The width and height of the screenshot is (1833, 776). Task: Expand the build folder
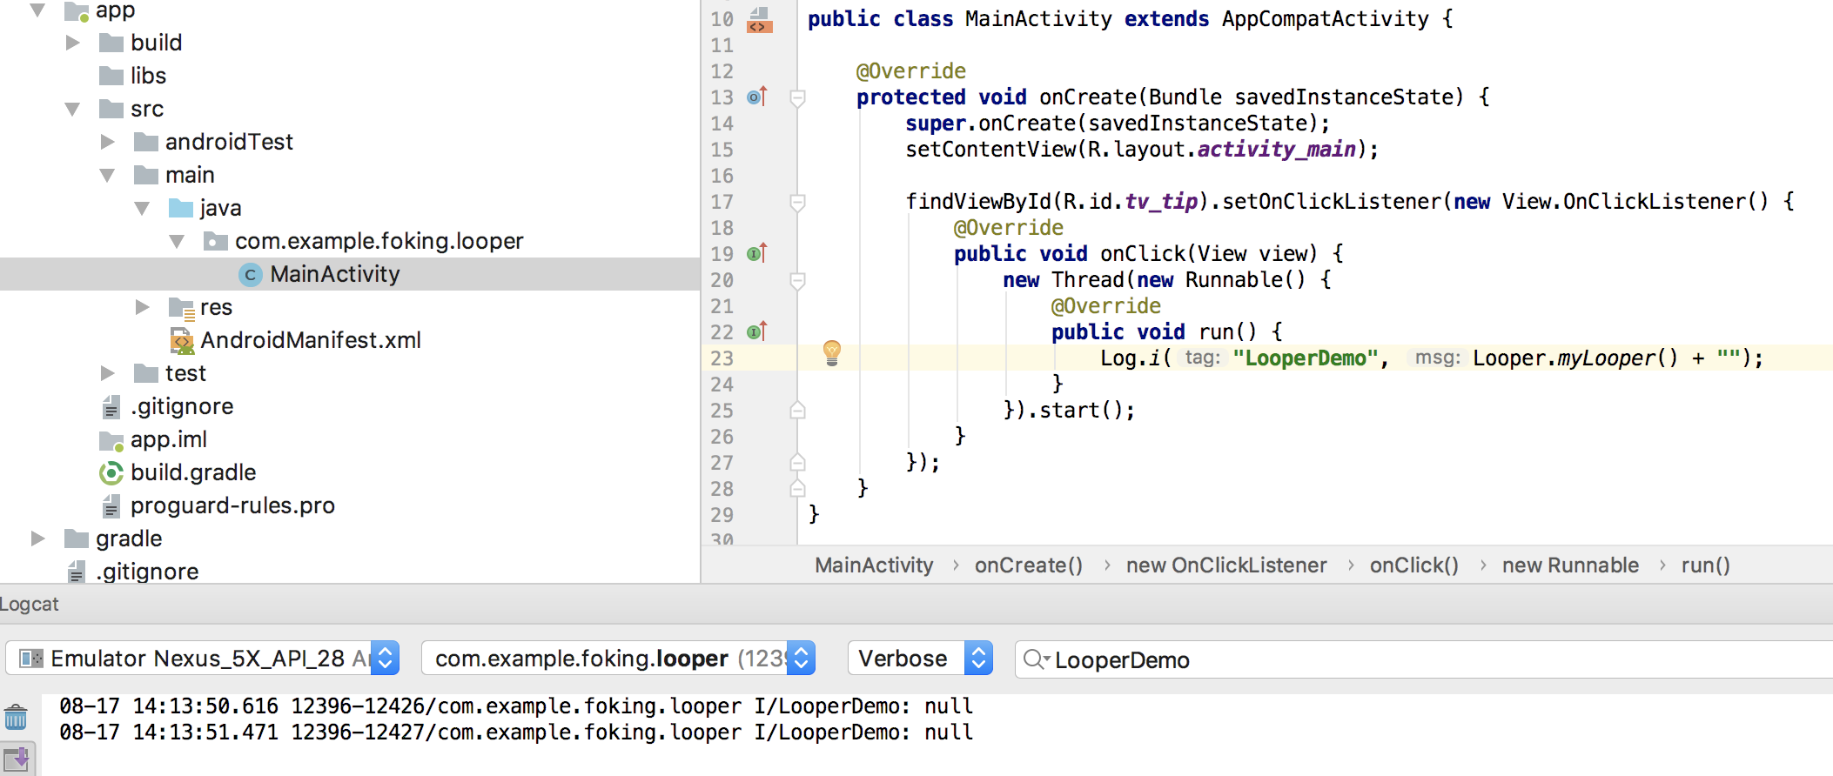pyautogui.click(x=73, y=43)
